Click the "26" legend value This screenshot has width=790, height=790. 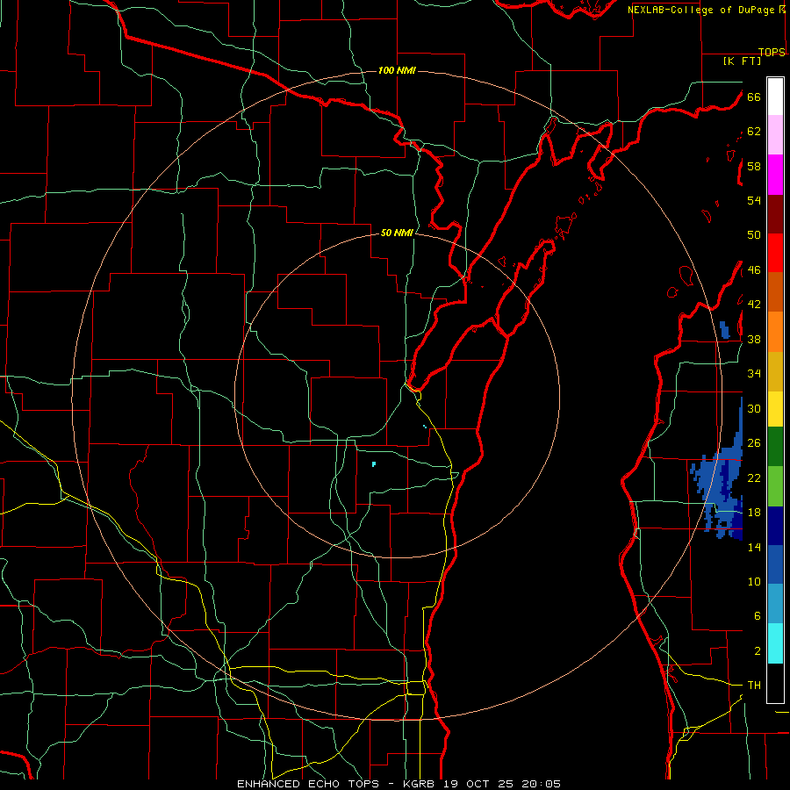[x=754, y=443]
